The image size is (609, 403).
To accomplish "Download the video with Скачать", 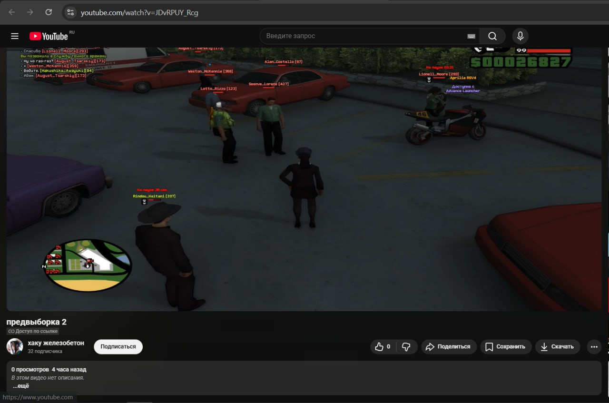I will click(558, 347).
